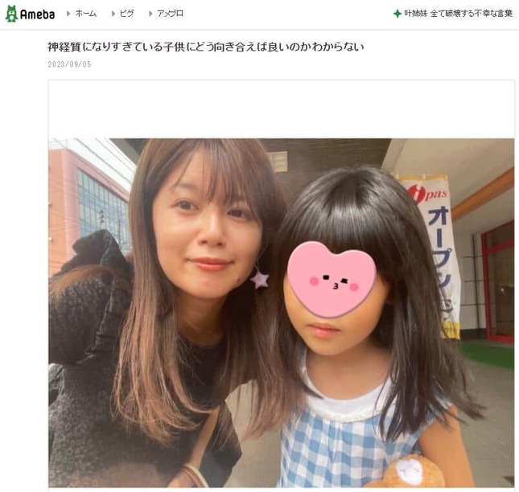Click the green sparkle icon beside 叶姉妹
Screen dimensions: 519x492
[397, 14]
